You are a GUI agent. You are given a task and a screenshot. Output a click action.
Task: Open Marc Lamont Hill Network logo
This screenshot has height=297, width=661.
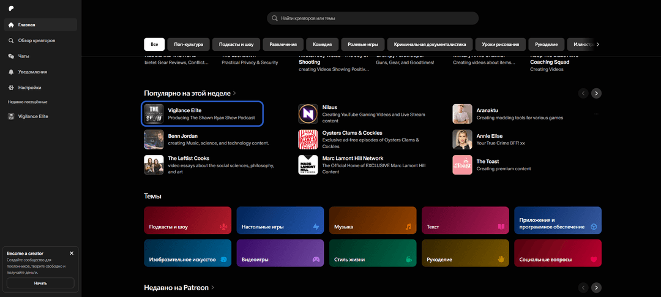tap(308, 165)
